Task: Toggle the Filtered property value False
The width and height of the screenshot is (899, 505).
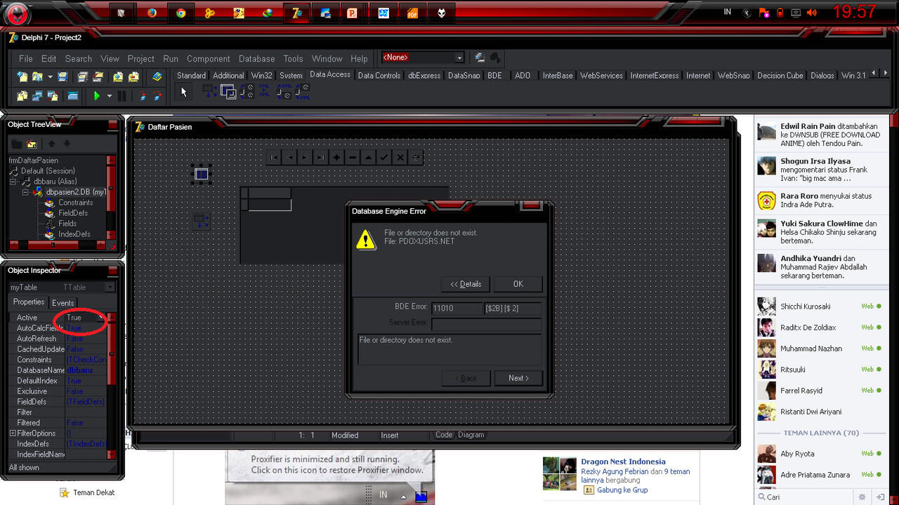Action: pyautogui.click(x=84, y=423)
